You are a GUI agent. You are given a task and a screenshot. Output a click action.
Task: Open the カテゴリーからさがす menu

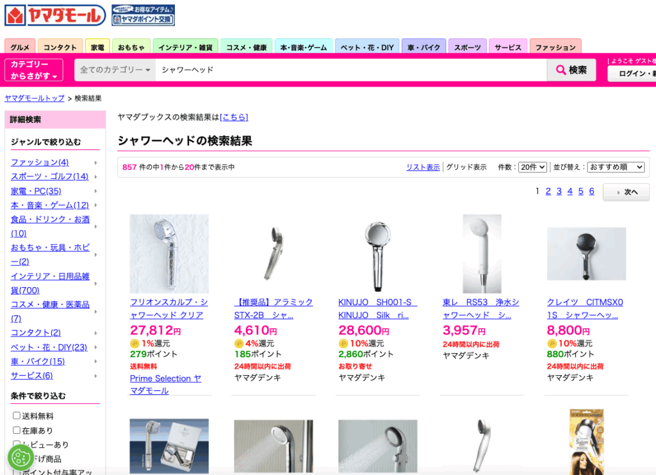(x=34, y=70)
